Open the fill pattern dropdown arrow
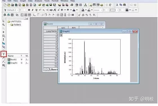 point(130,10)
